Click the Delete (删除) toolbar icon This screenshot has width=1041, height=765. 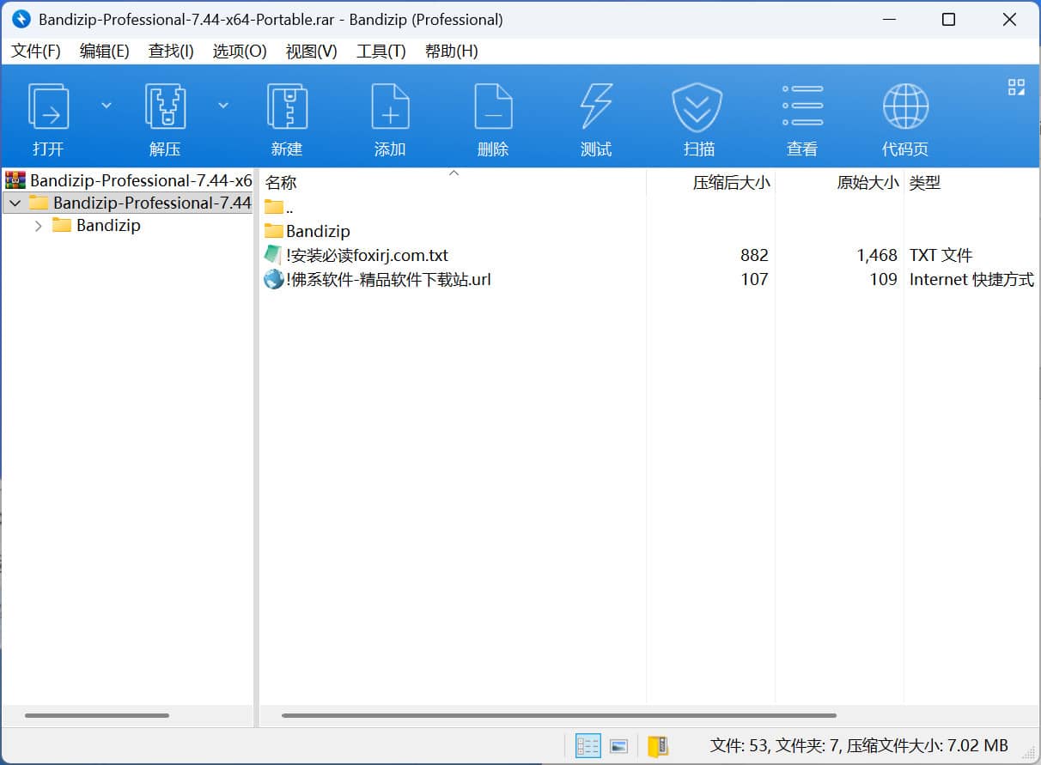493,106
